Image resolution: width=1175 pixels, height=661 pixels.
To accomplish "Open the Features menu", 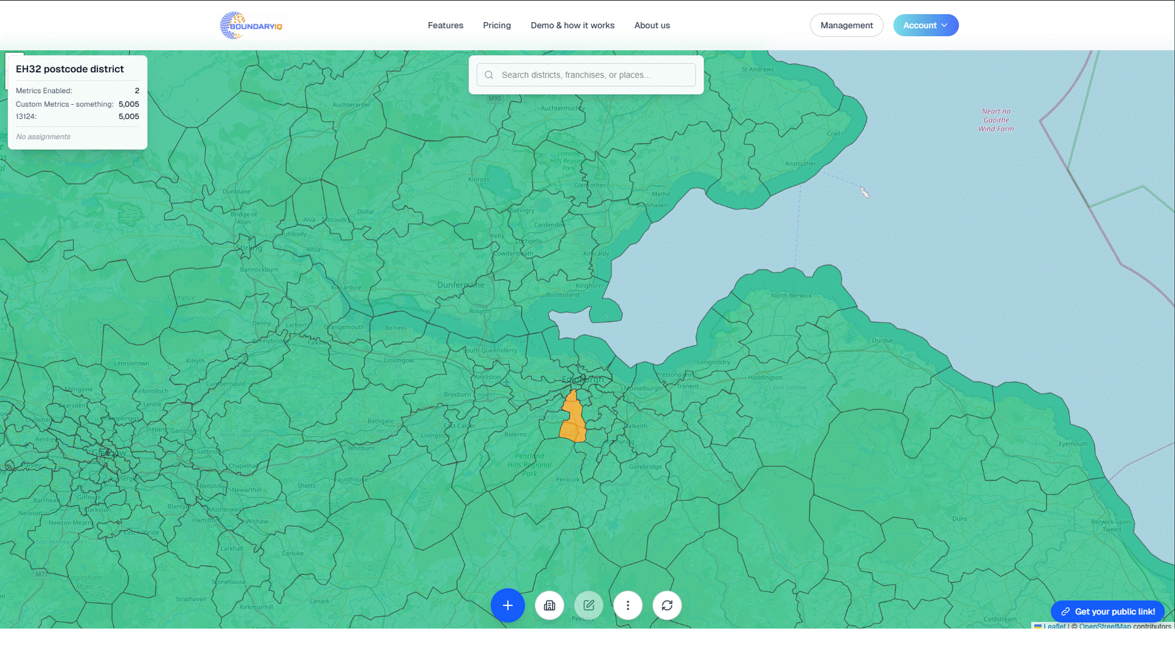I will 445,25.
